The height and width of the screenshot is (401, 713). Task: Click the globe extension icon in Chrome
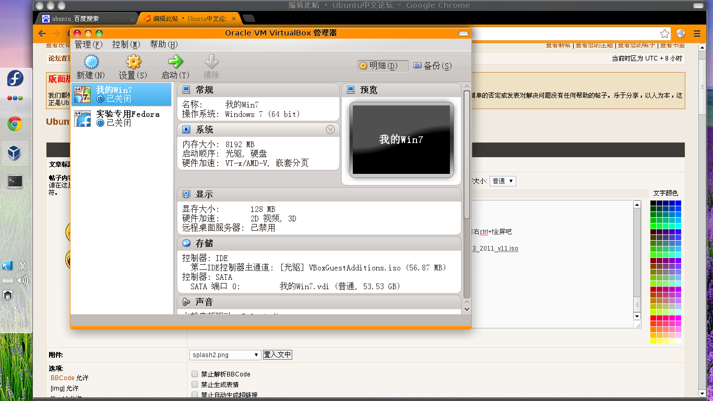(x=681, y=33)
